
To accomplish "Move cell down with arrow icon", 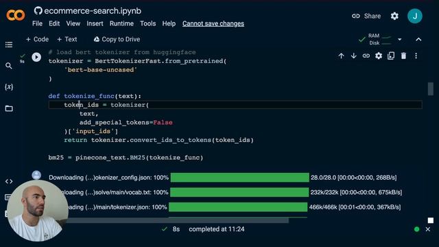I will [354, 56].
